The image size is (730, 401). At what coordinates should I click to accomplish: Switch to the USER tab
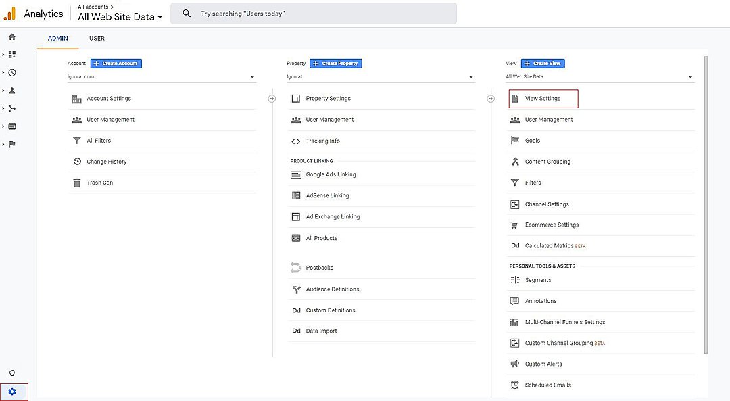[x=97, y=38]
